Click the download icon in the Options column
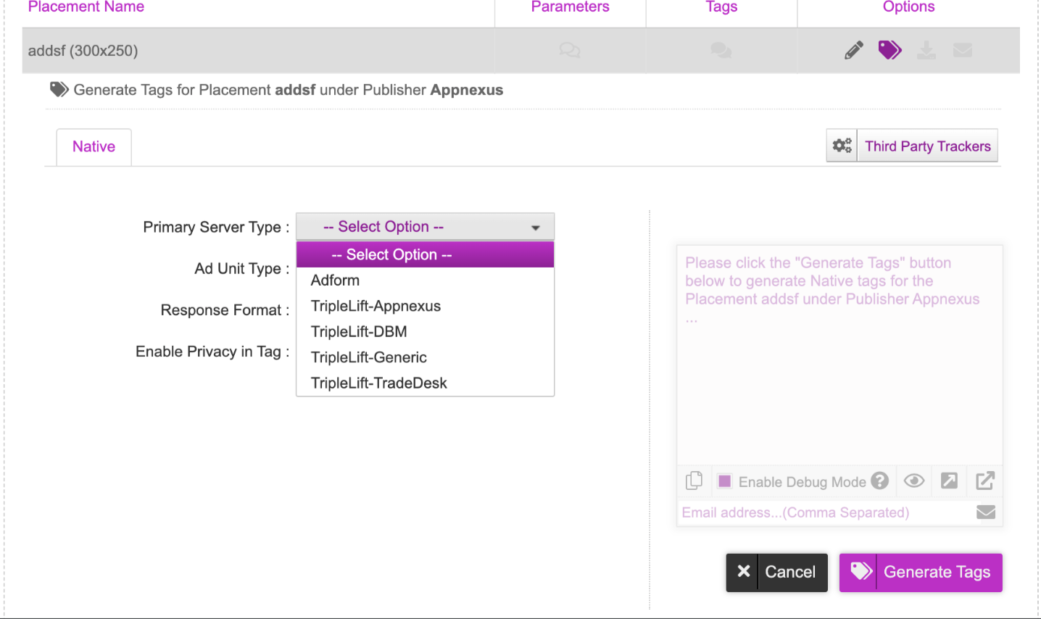 [926, 50]
